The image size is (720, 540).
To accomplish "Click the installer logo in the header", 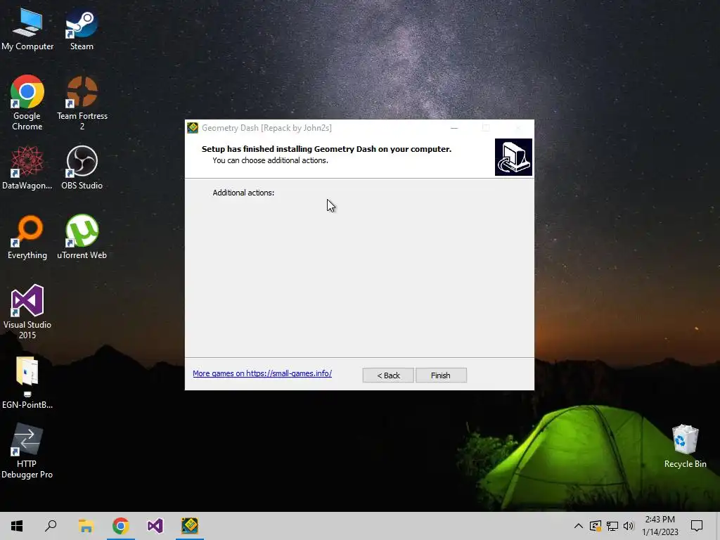I will [513, 157].
